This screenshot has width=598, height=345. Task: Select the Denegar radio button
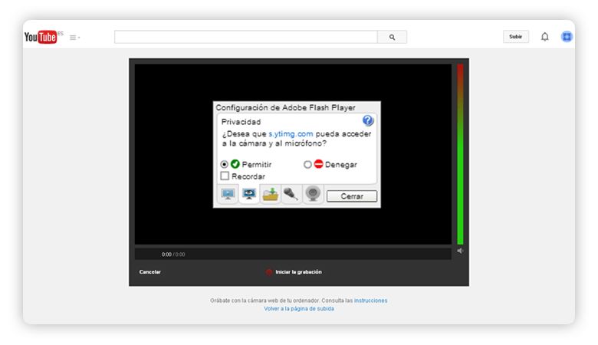[x=307, y=164]
